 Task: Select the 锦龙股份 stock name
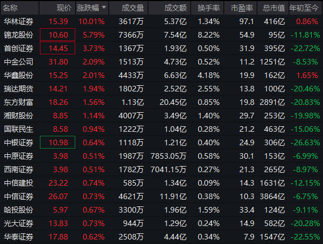[x=19, y=35]
